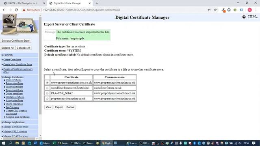Open the Chrome profile avatar

[x=249, y=10]
